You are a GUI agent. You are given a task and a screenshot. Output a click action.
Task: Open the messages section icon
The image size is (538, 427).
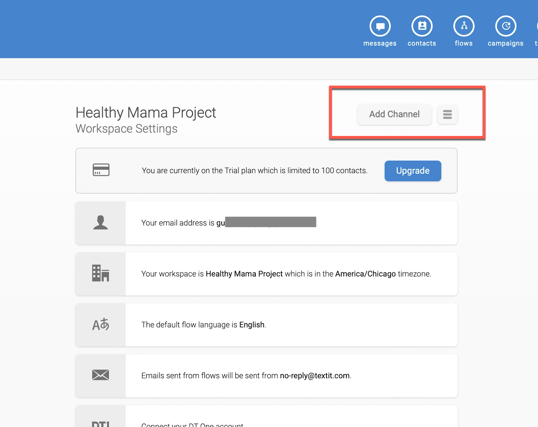pos(380,26)
